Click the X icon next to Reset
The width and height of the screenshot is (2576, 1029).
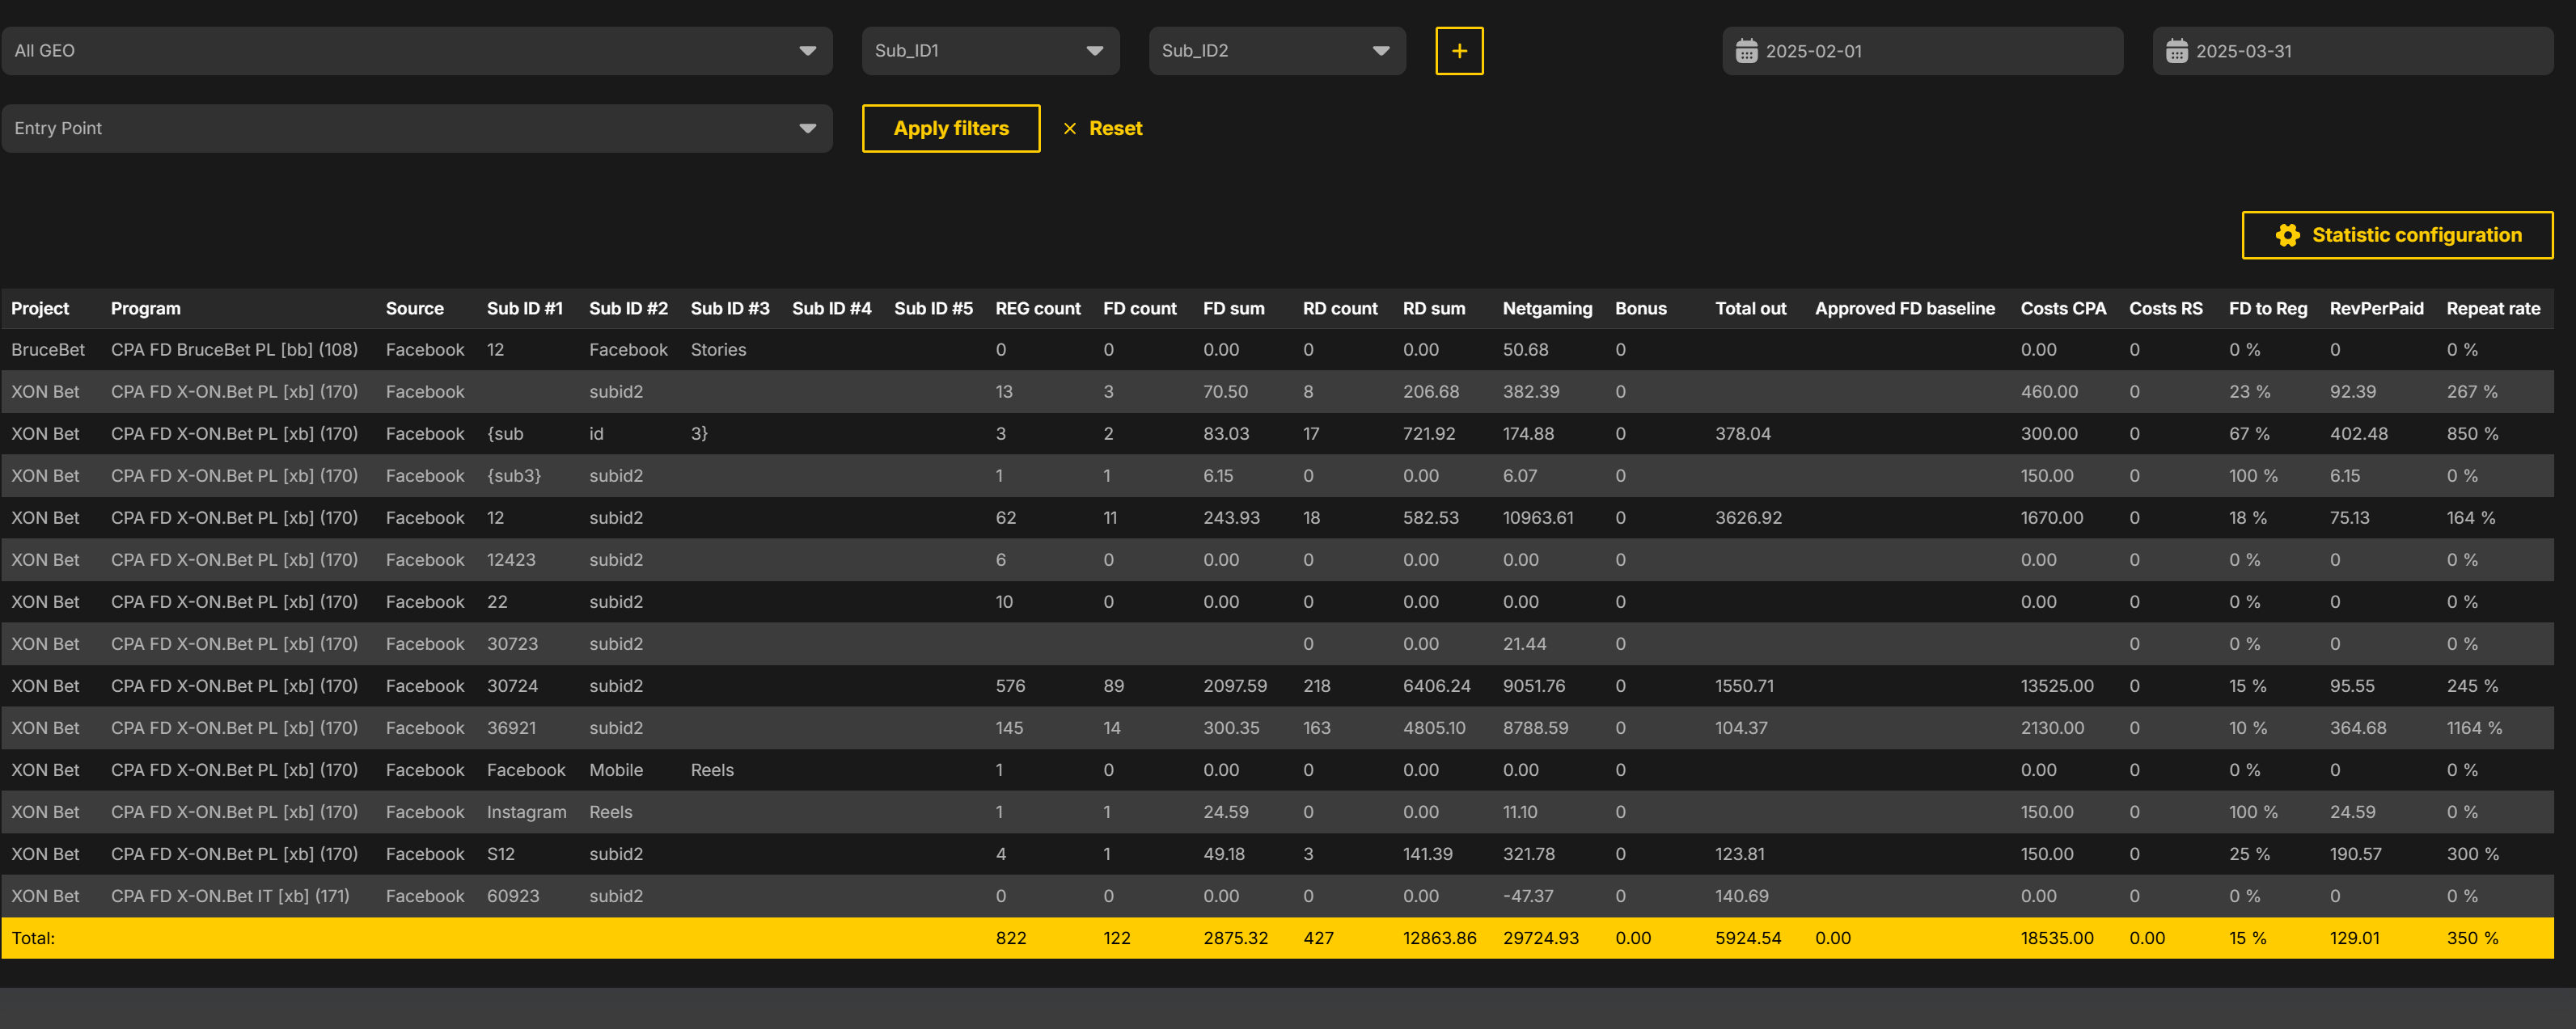click(x=1069, y=129)
